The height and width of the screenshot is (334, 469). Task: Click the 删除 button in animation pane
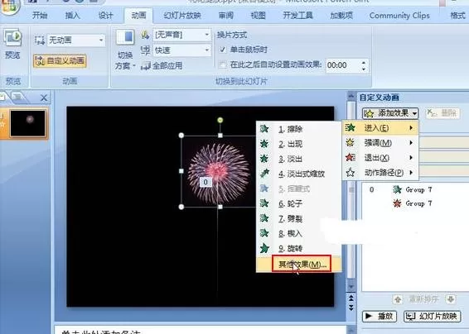(442, 112)
